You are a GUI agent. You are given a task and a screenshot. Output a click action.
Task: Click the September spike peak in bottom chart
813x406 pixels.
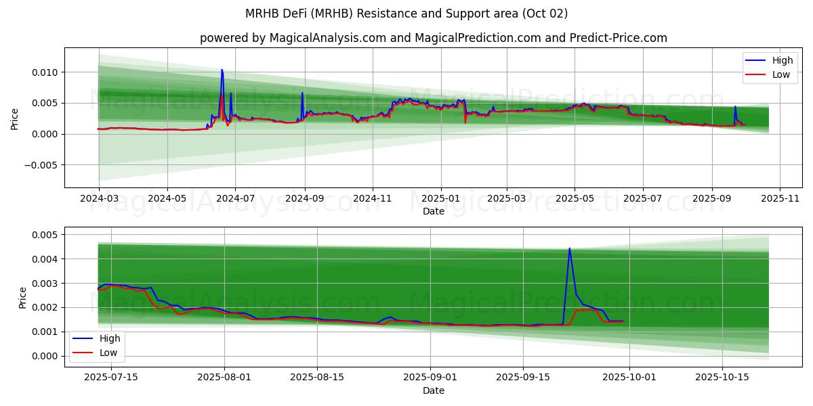pyautogui.click(x=569, y=248)
